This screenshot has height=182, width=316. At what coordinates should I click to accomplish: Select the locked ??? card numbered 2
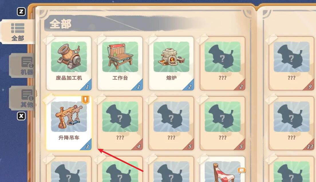tap(222, 63)
